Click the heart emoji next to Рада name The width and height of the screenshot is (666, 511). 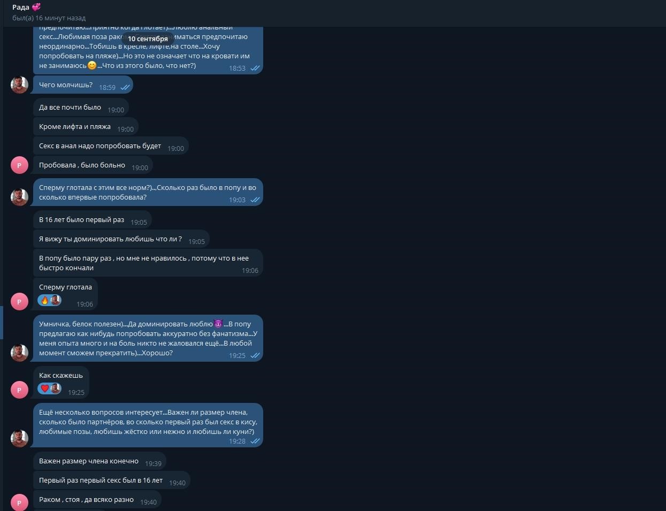tap(36, 7)
